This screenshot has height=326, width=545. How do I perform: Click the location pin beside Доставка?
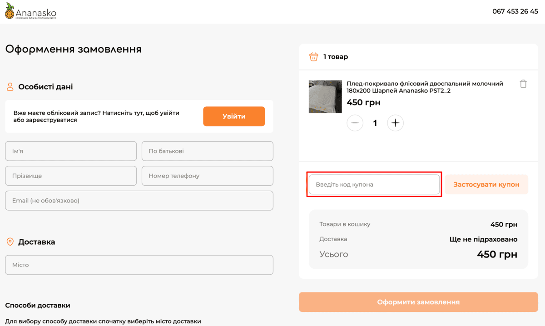click(10, 242)
